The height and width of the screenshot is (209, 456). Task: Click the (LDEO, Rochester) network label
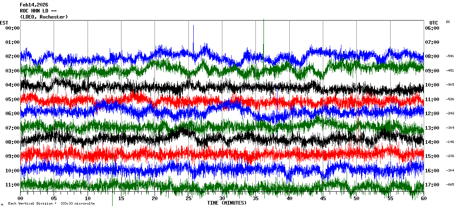(x=44, y=17)
